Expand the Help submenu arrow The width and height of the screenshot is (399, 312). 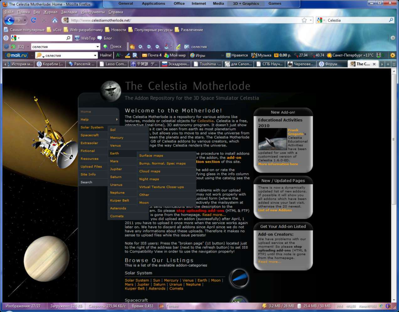(x=117, y=120)
